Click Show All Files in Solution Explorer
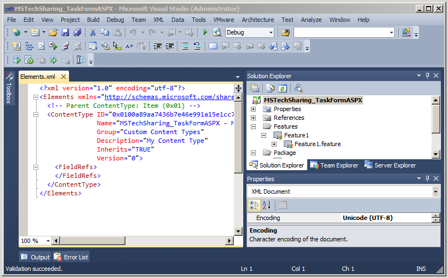Image resolution: width=448 pixels, height=278 pixels. click(271, 88)
